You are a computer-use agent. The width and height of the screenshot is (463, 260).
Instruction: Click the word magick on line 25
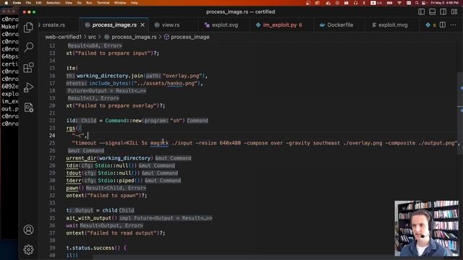159,143
